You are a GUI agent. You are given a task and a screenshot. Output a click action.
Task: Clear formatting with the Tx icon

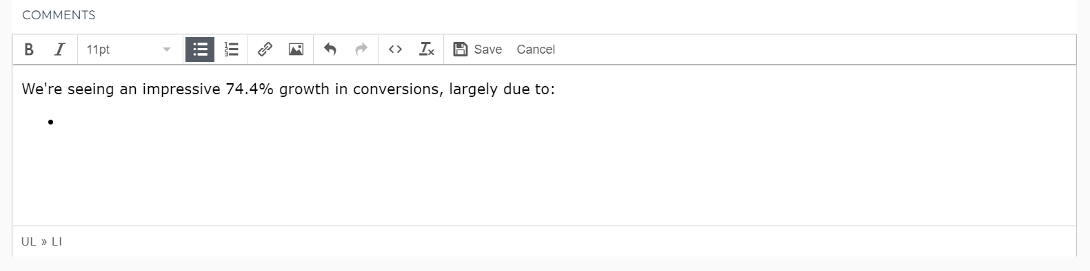click(427, 50)
